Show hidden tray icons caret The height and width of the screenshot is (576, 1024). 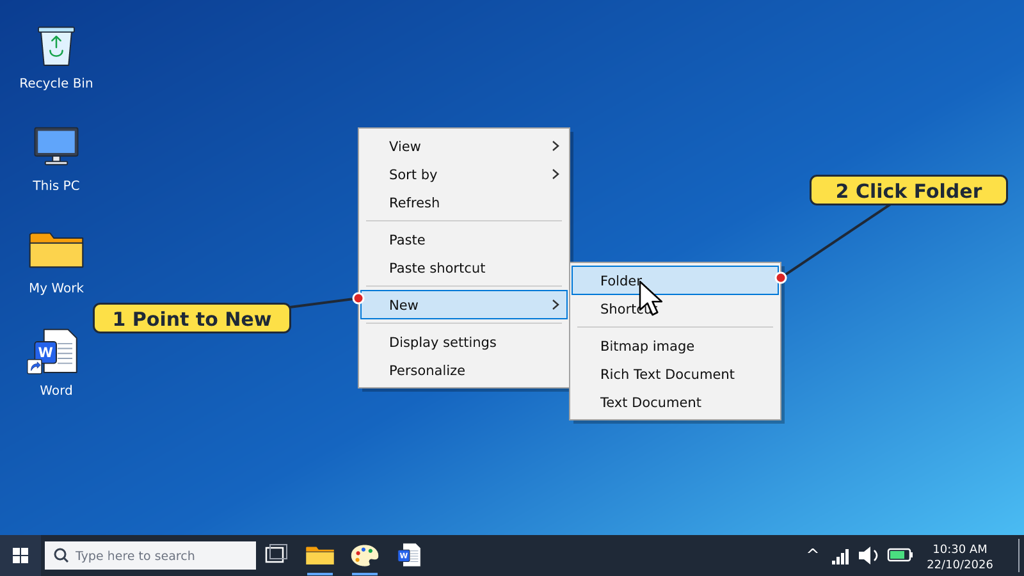click(813, 551)
